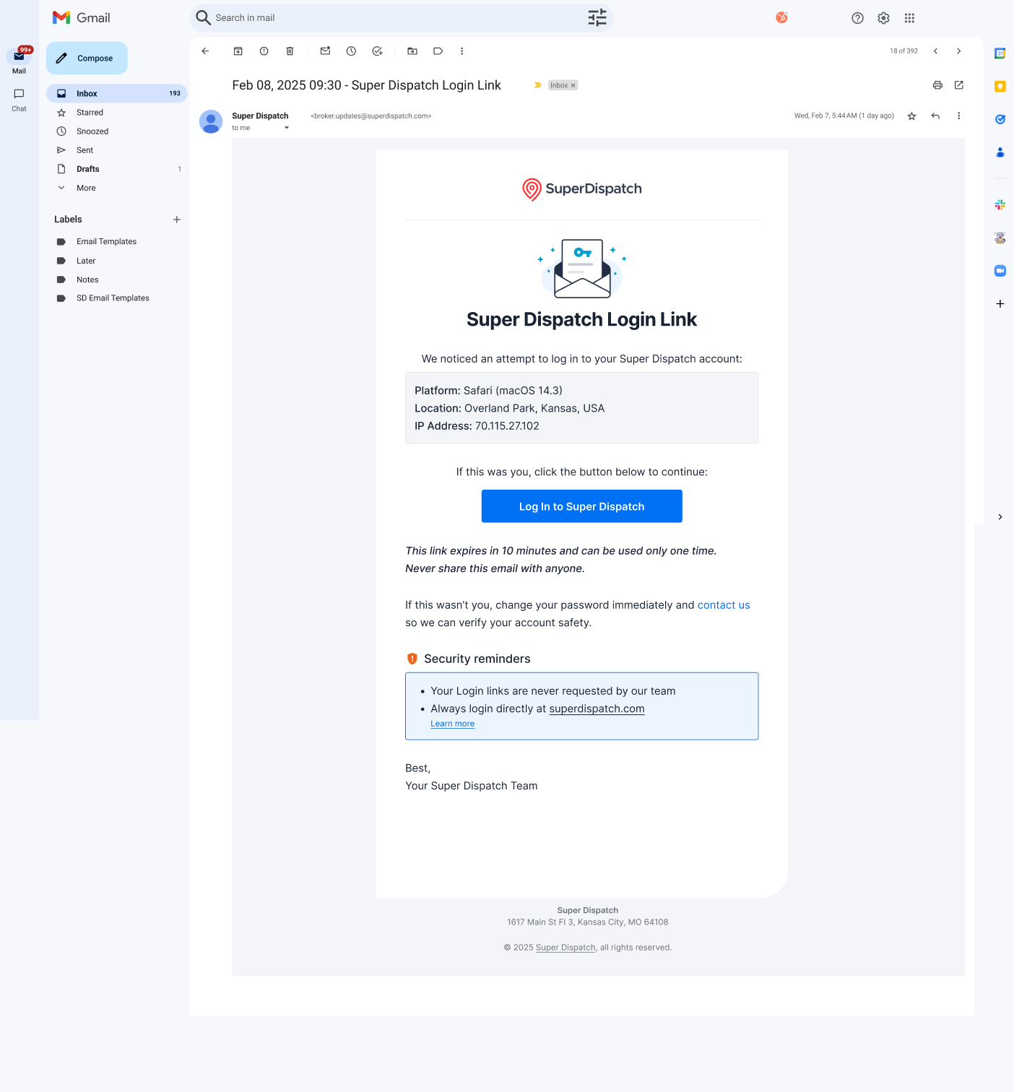Open more toolbar options menu
Screen dimensions: 1014x1092
click(462, 51)
